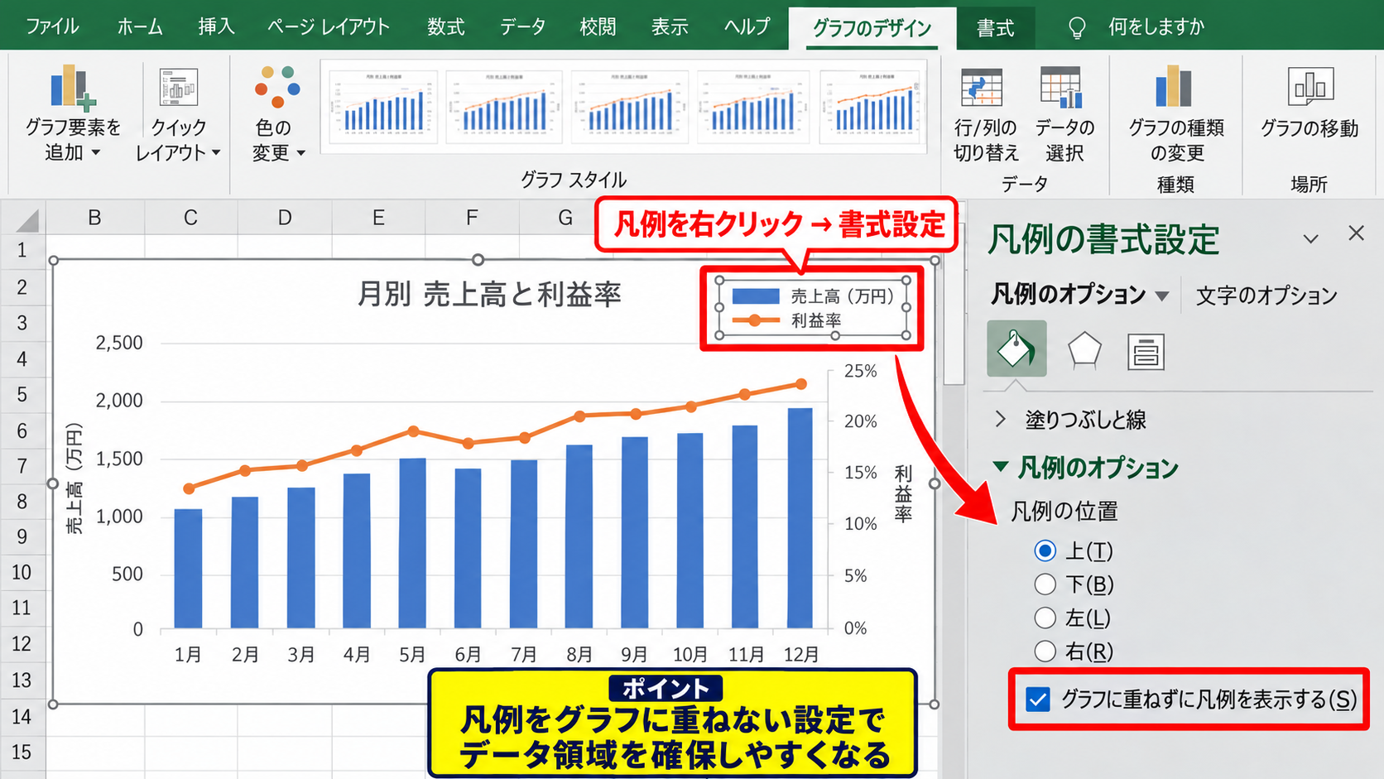Image resolution: width=1384 pixels, height=779 pixels.
Task: Open the 書式 ribbon tab
Action: (995, 28)
